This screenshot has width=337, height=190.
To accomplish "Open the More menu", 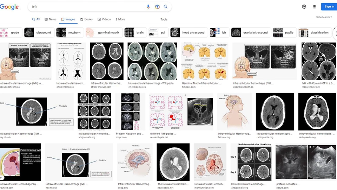I will (120, 19).
